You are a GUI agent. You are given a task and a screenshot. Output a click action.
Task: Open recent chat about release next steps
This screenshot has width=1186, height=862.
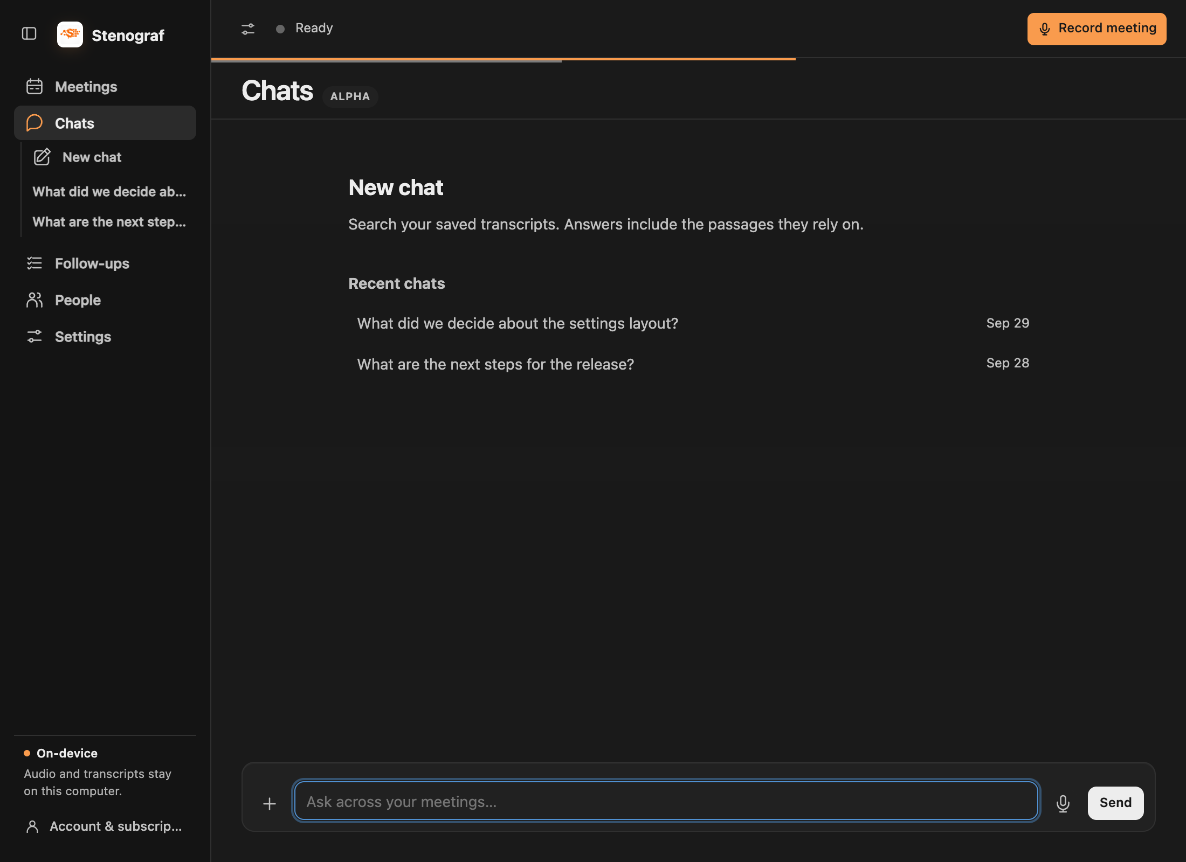pos(693,364)
